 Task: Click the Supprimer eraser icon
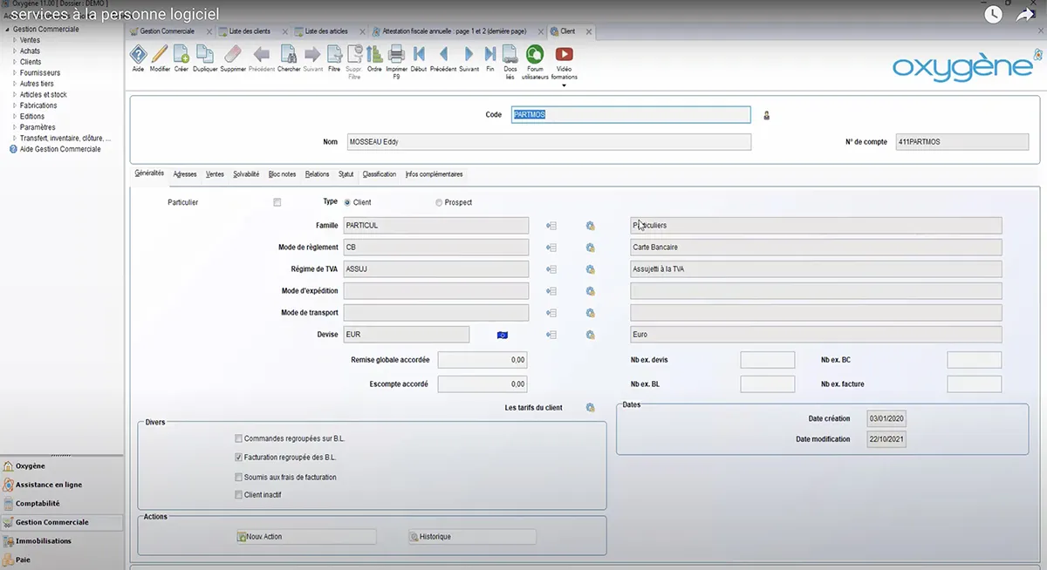pyautogui.click(x=233, y=55)
